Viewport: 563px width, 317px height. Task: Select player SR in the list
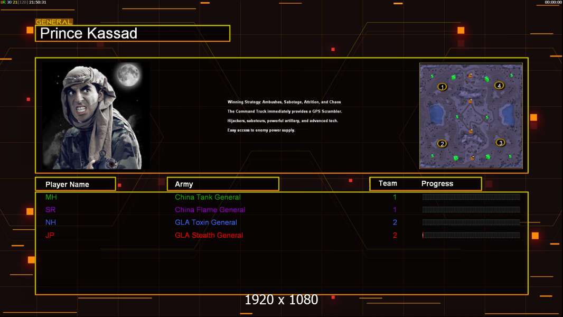pyautogui.click(x=50, y=210)
